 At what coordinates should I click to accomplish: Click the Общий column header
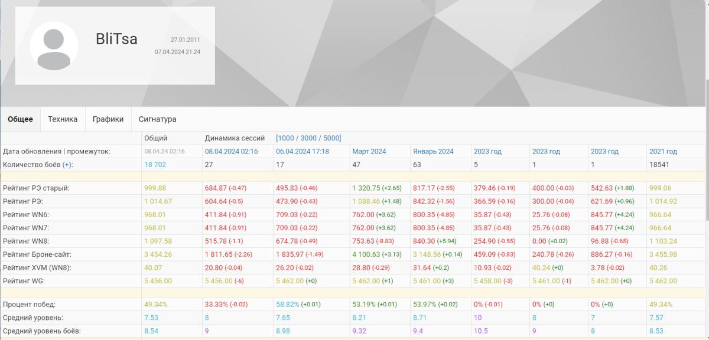click(x=156, y=138)
